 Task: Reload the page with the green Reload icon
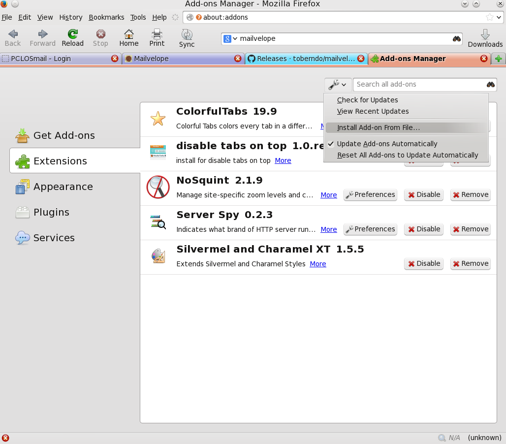(x=73, y=38)
